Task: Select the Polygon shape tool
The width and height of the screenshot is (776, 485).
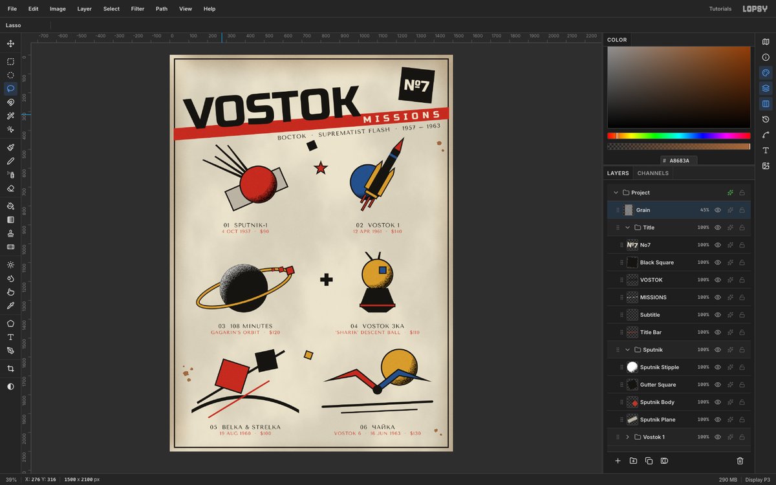Action: coord(10,323)
